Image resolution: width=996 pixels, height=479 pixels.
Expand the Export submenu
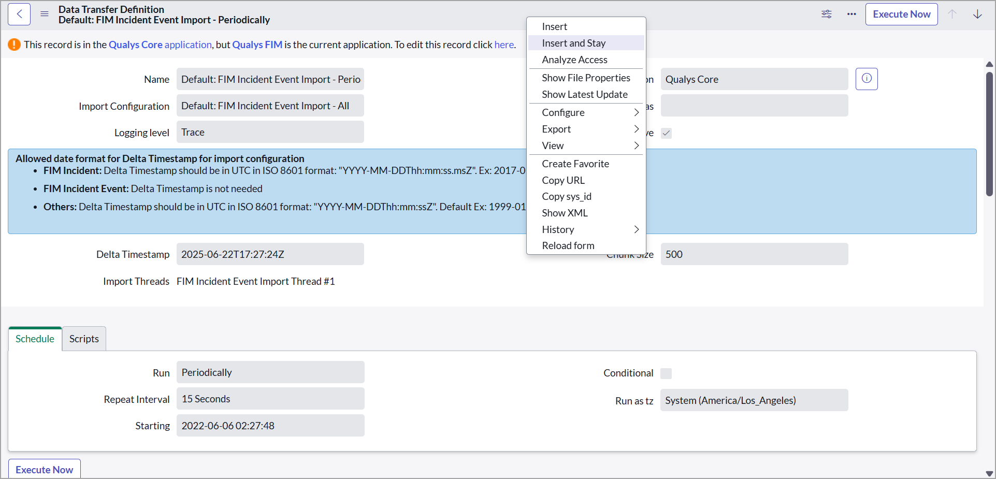(x=586, y=129)
